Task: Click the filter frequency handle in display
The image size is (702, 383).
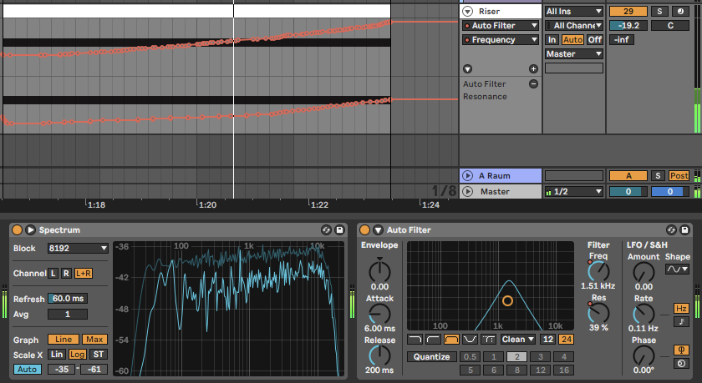Action: click(x=507, y=300)
